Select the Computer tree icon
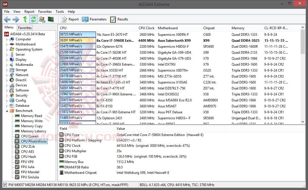308x190 pixels. pos(12,39)
